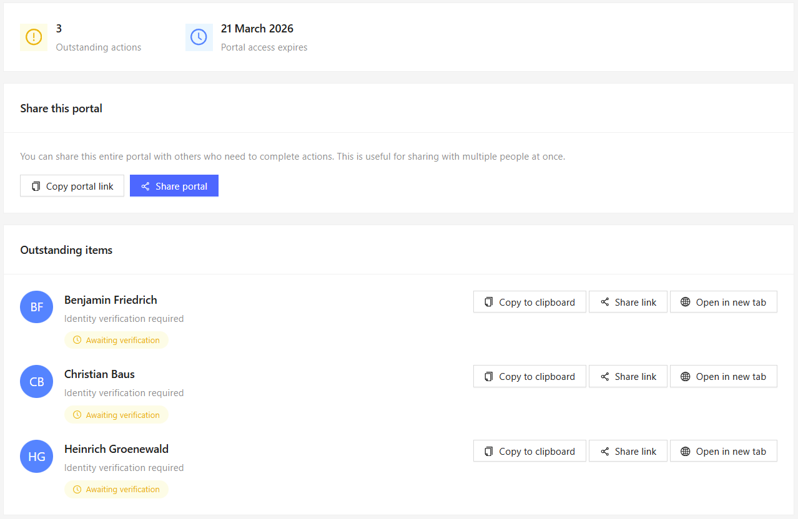This screenshot has height=519, width=798.
Task: Click 'Identity verification required' under Christian Baus
Action: point(124,393)
